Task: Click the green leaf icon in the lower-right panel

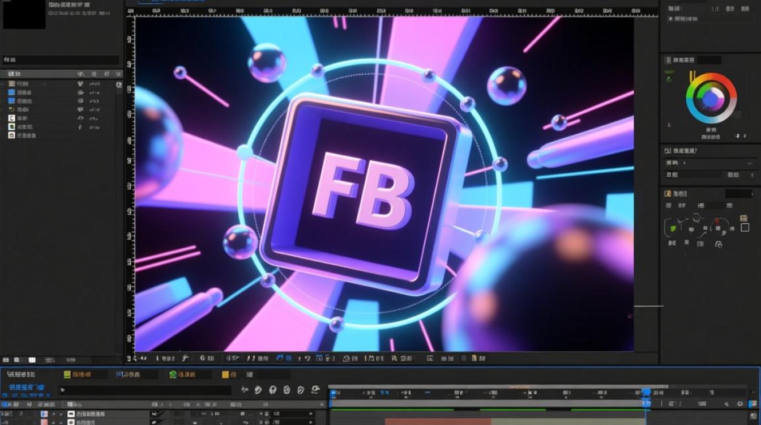Action: 674,228
